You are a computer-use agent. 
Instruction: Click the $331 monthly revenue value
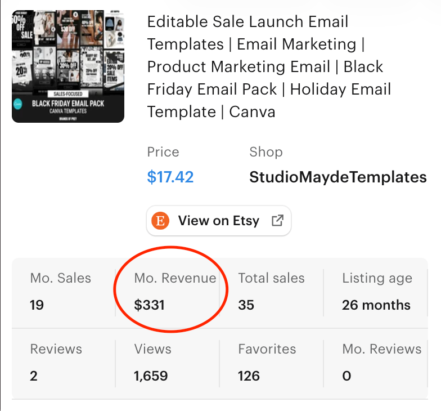pos(150,305)
